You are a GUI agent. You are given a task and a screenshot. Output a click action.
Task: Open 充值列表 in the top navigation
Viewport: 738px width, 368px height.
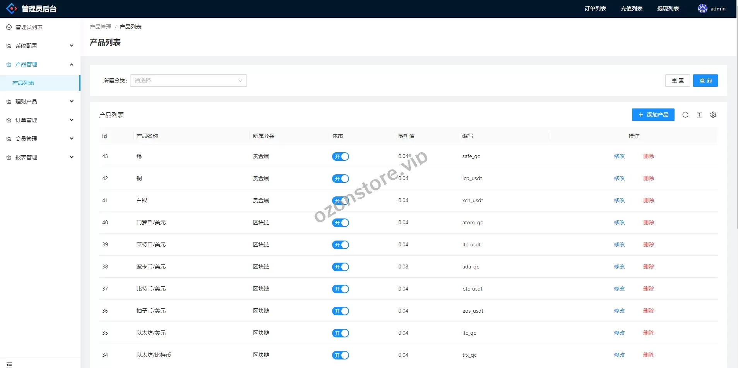[631, 9]
